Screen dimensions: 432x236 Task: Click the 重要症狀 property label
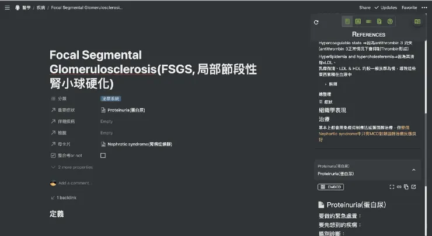[x=66, y=110]
